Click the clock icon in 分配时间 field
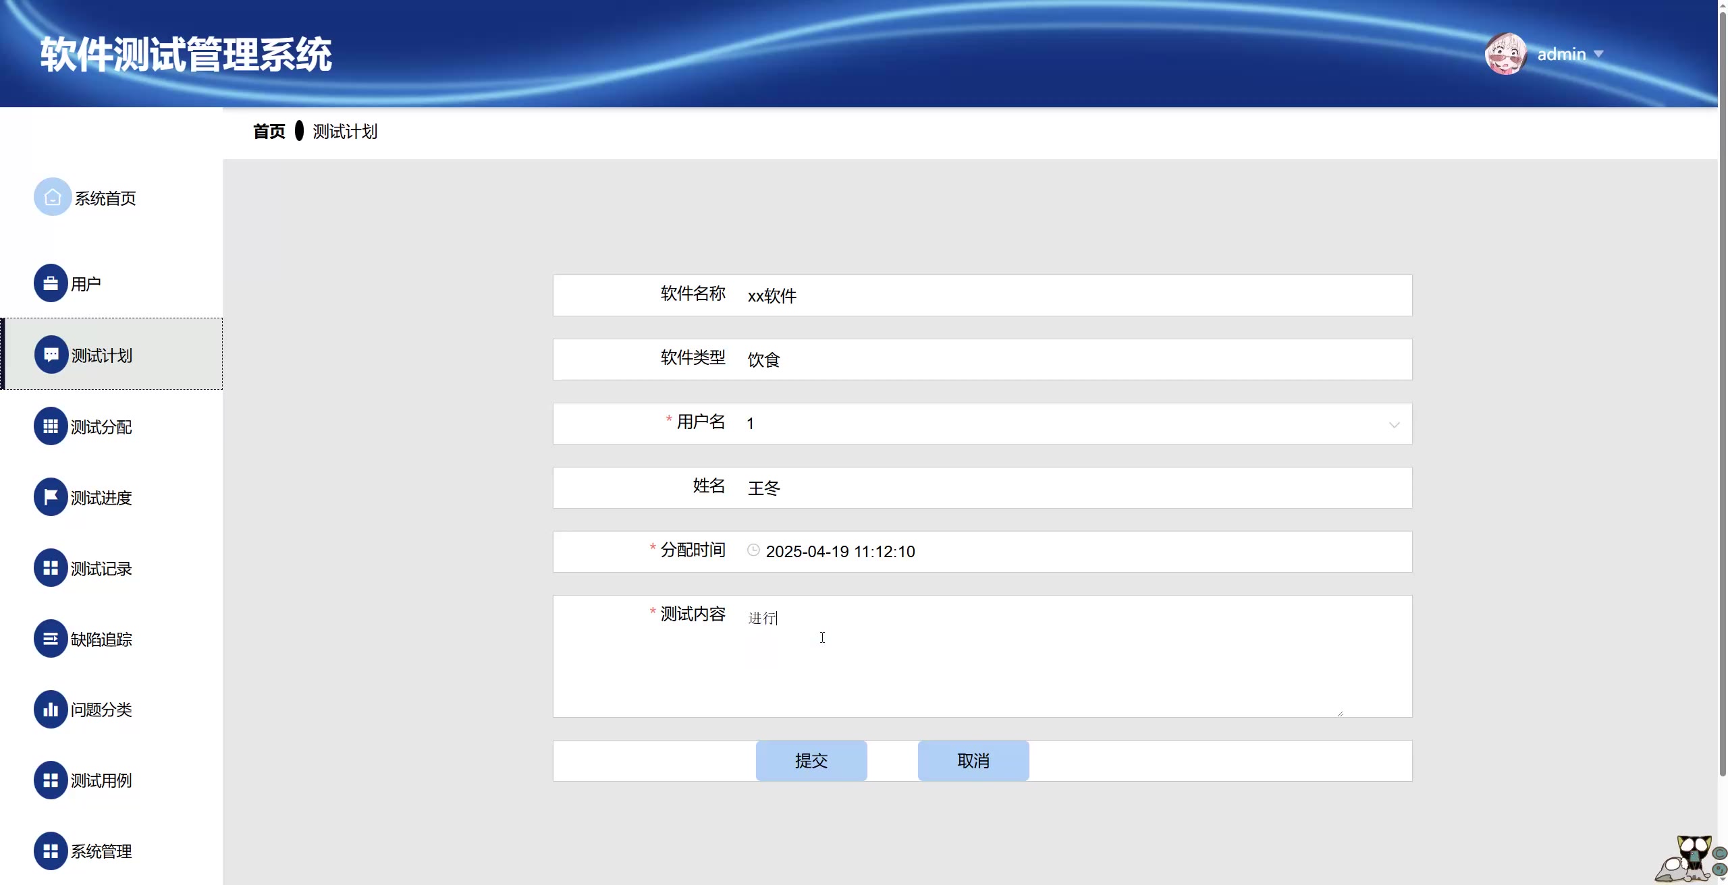The image size is (1728, 885). pyautogui.click(x=753, y=550)
